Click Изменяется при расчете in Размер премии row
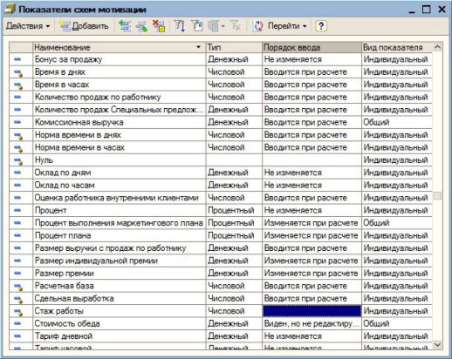 [311, 274]
